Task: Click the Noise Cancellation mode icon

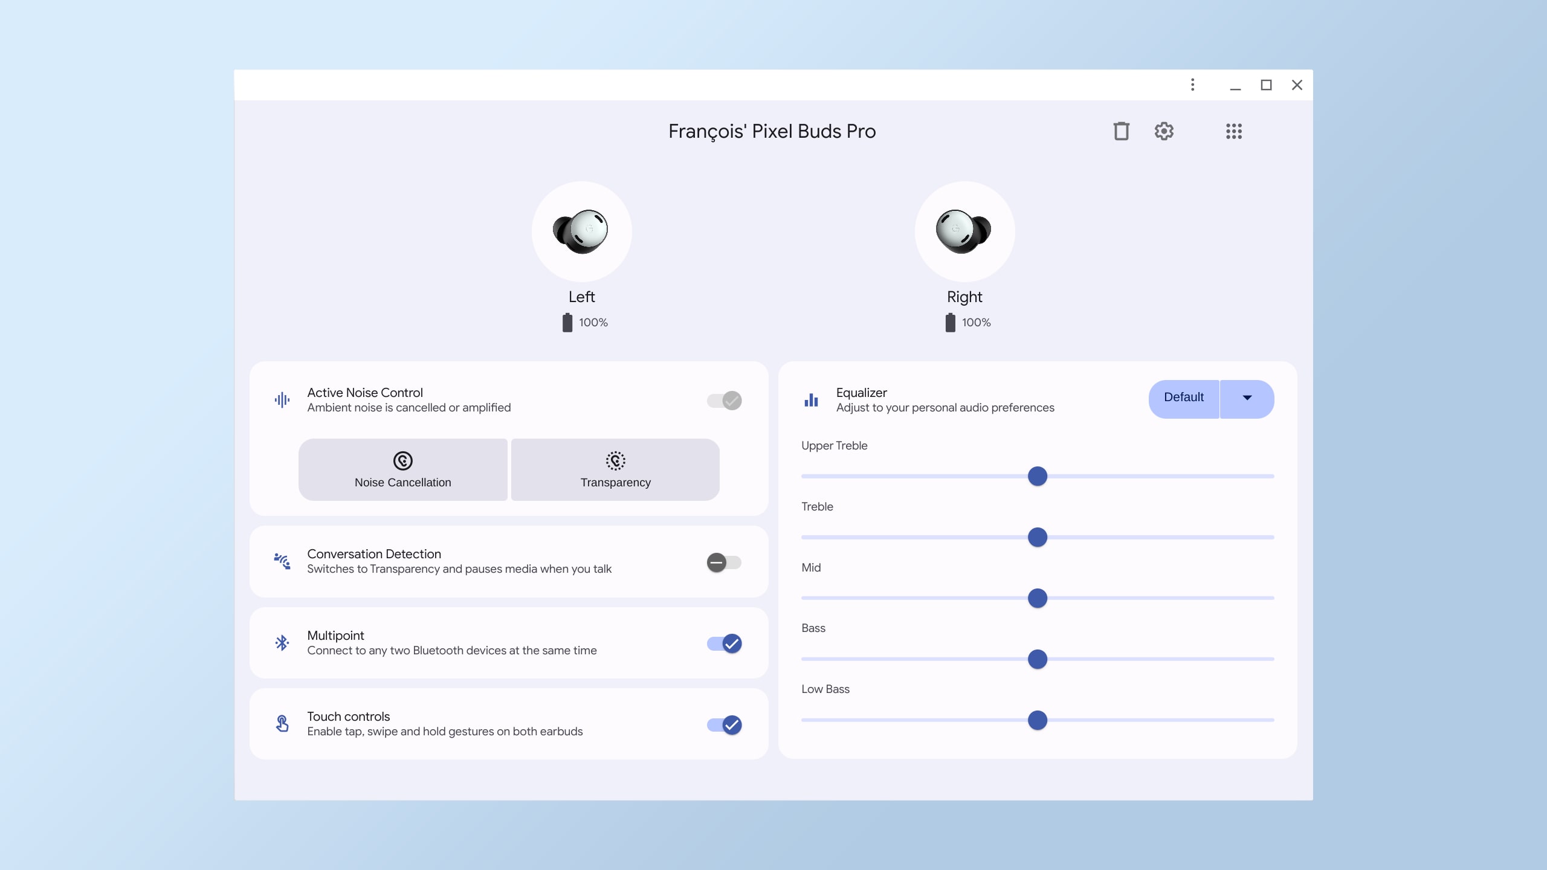Action: click(402, 460)
